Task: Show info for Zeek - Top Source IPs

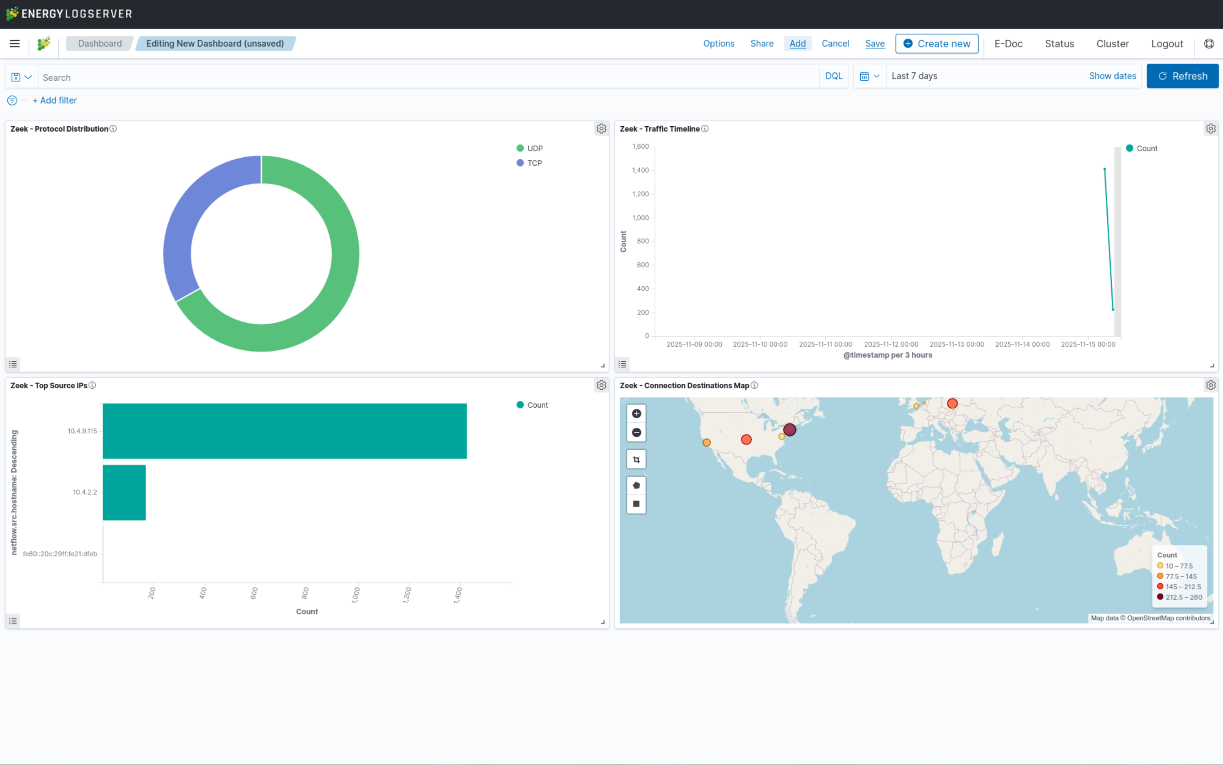Action: 92,385
